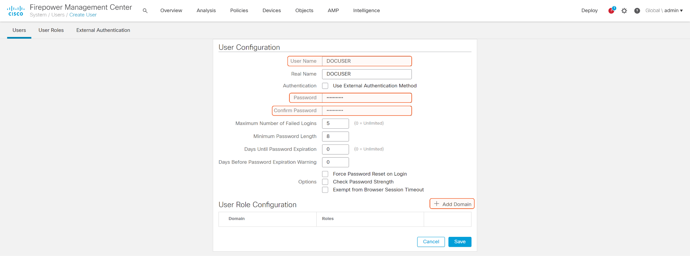The image size is (690, 256).
Task: Click the Deploy link
Action: [x=589, y=11]
